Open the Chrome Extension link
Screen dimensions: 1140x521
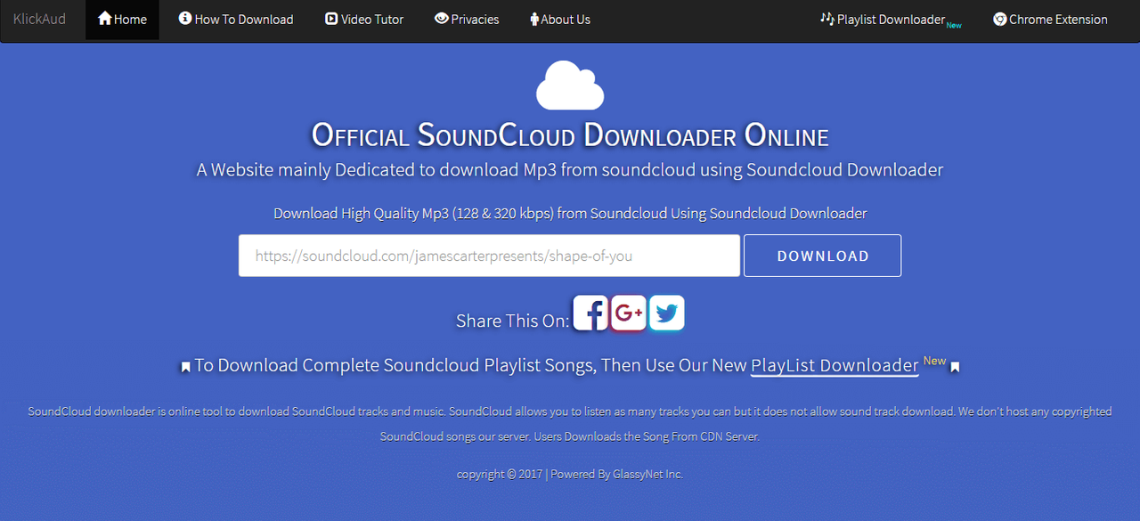point(1050,20)
